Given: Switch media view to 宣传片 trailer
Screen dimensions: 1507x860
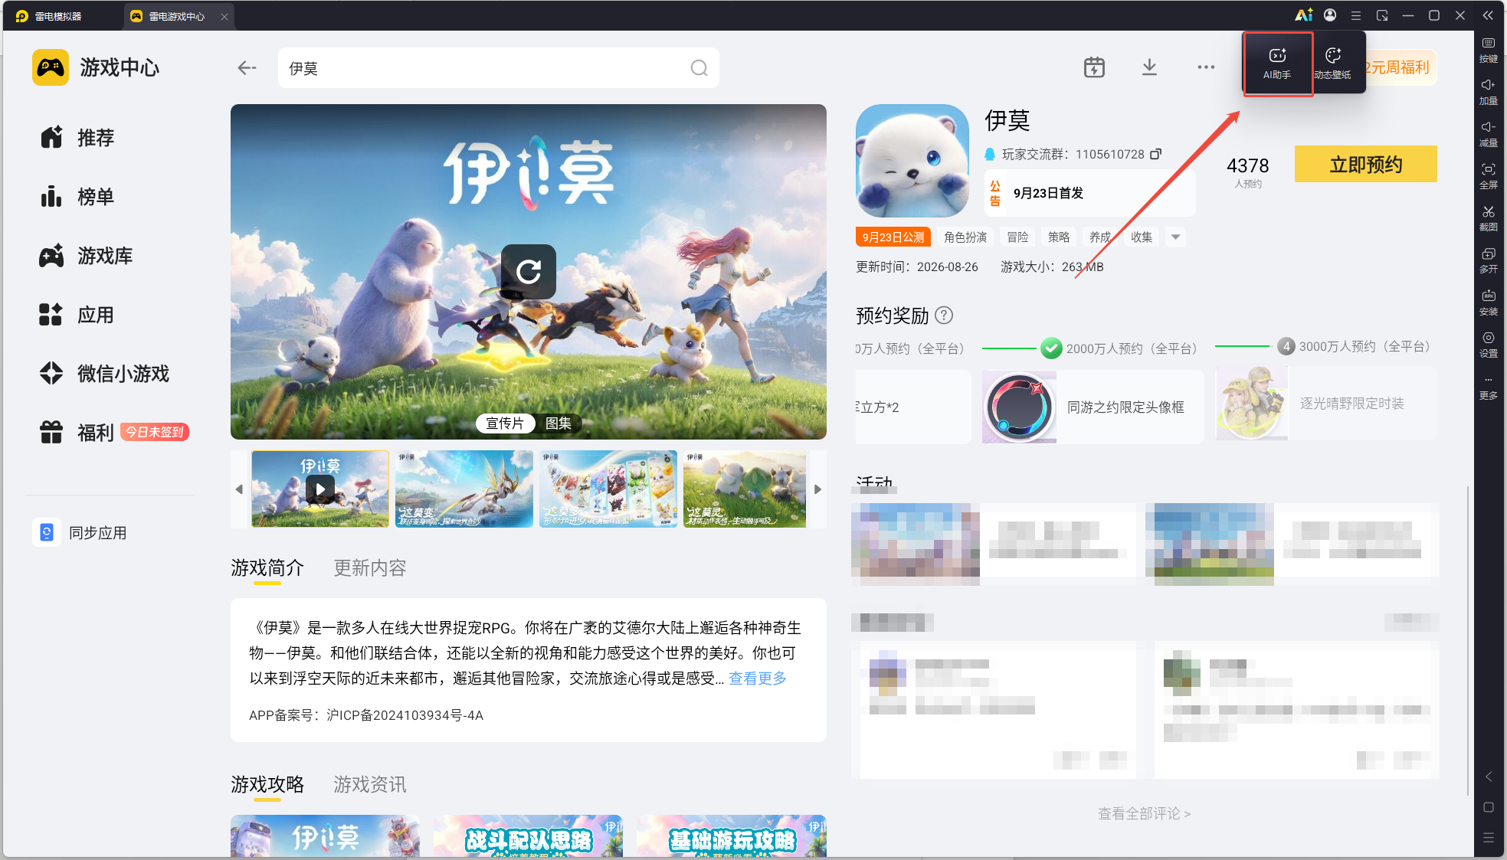Looking at the screenshot, I should [505, 423].
